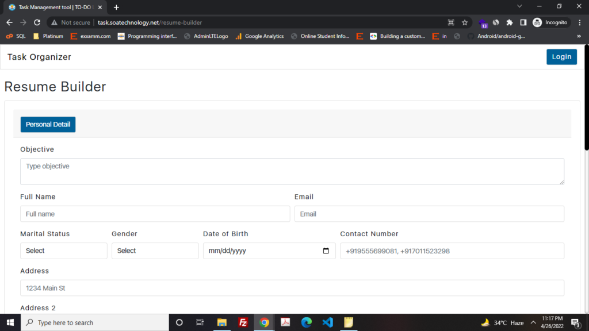Expand the Marital Status dropdown
Image resolution: width=589 pixels, height=331 pixels.
pos(63,251)
